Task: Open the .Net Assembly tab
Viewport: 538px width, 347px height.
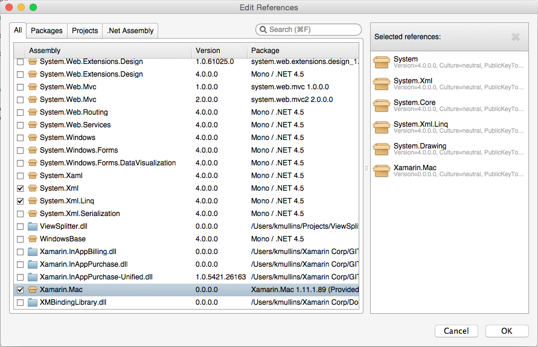Action: 130,31
